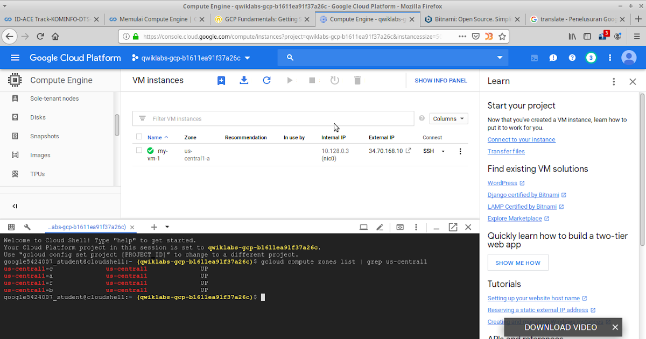Click the Reset instance power icon
646x339 pixels.
click(x=335, y=80)
